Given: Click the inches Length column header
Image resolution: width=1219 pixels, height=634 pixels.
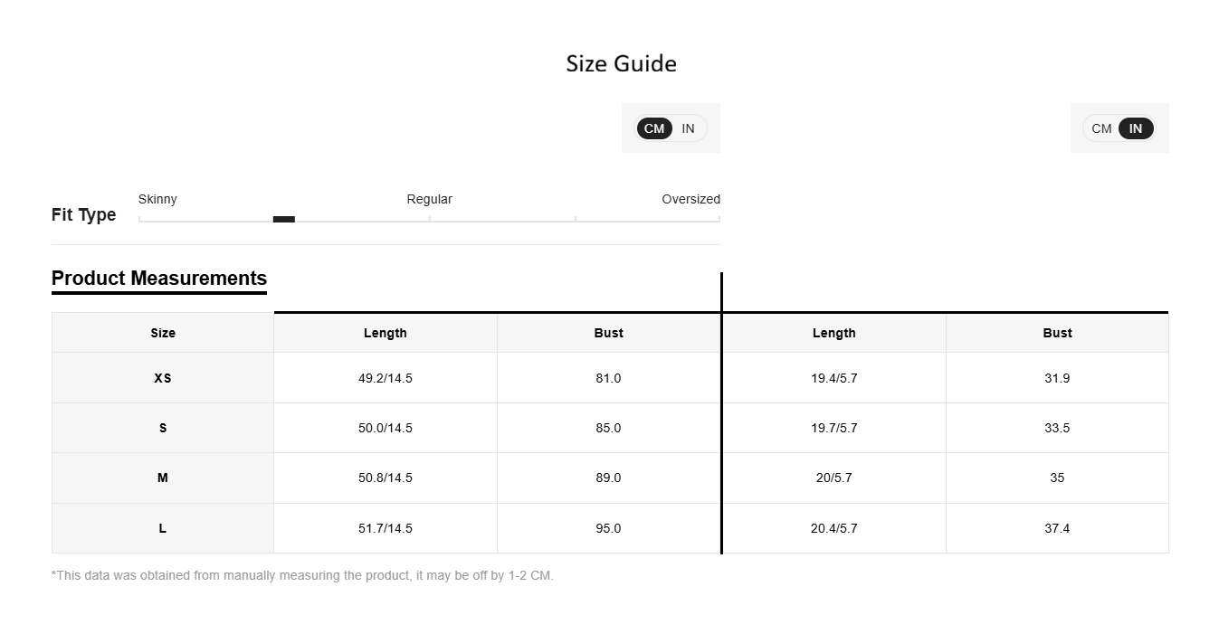Looking at the screenshot, I should coord(834,333).
